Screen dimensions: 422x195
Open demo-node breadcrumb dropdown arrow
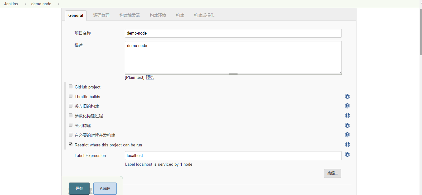point(58,4)
